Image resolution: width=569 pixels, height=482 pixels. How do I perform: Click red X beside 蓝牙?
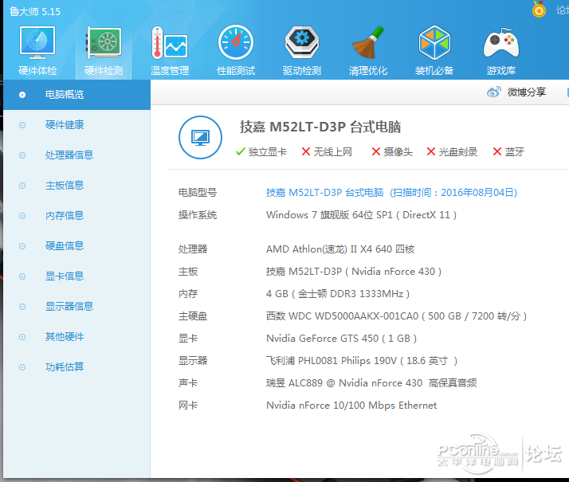[x=497, y=151]
